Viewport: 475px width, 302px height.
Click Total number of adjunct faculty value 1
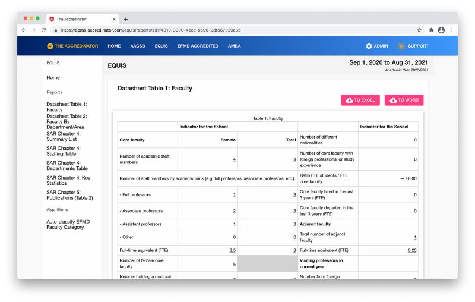coord(415,237)
